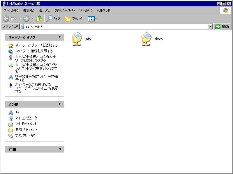
Task: Open the ファイル(F) menu
Action: click(x=11, y=10)
